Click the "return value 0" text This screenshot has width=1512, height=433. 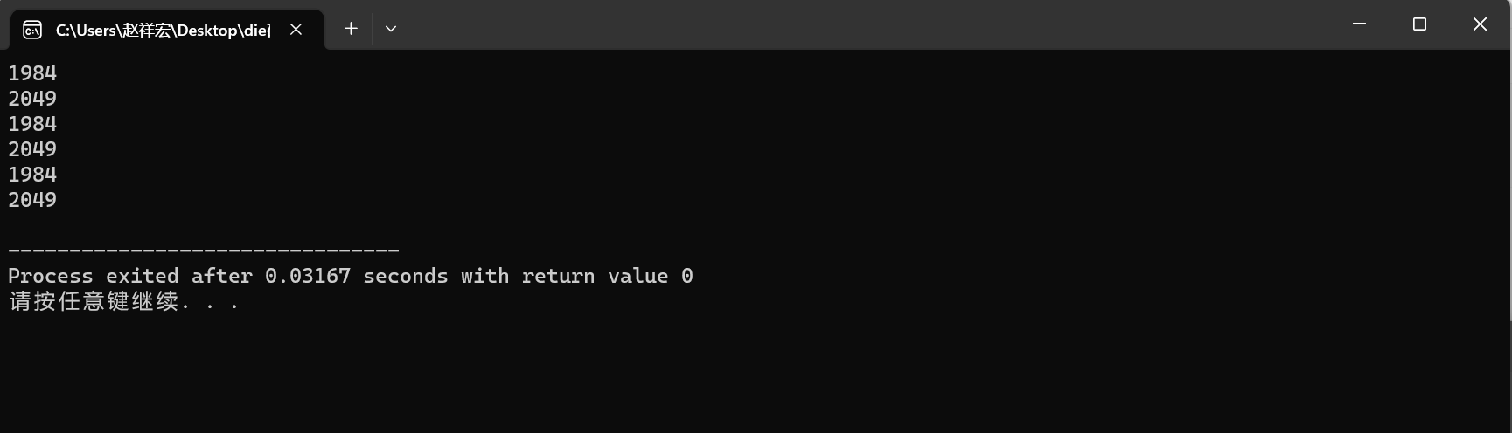[x=607, y=277]
